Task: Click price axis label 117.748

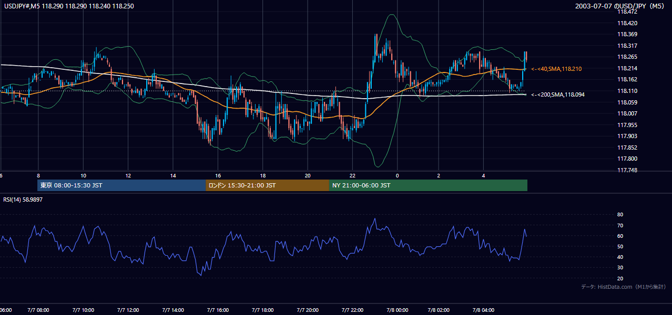Action: pyautogui.click(x=628, y=170)
